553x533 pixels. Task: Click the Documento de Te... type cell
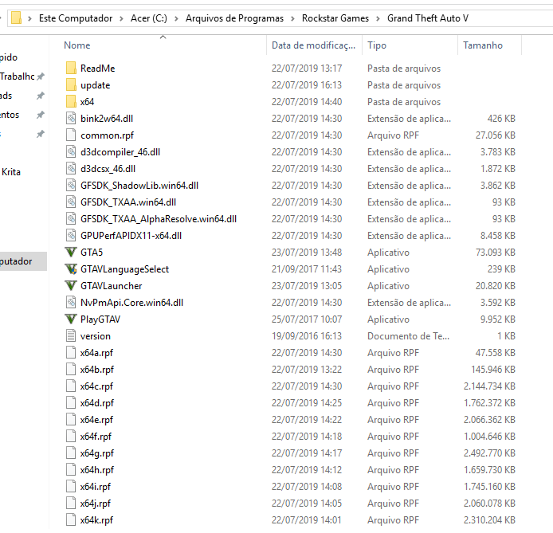coord(409,336)
